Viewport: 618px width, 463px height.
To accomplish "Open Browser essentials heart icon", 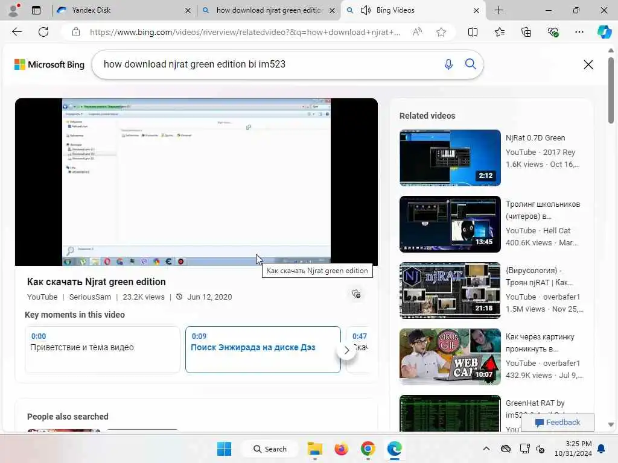I will pyautogui.click(x=553, y=32).
